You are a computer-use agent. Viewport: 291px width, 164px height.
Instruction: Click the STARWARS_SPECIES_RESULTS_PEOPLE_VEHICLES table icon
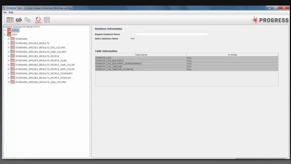[13, 78]
